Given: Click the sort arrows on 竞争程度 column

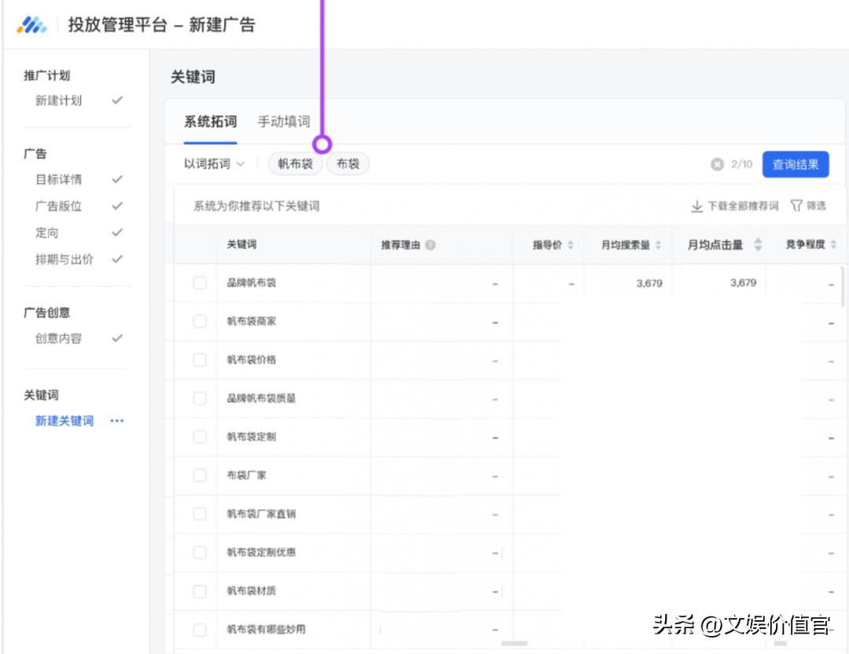Looking at the screenshot, I should pyautogui.click(x=833, y=244).
